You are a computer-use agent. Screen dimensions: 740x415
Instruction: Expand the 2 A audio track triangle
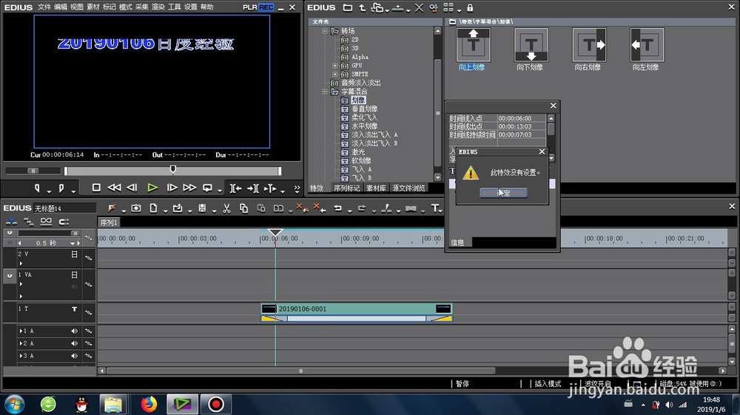[x=21, y=343]
